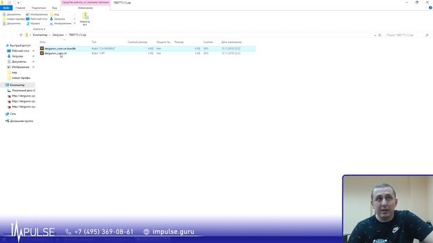Extract to 'мнд' folder in ribbon
This screenshot has width=433, height=243.
point(54,14)
